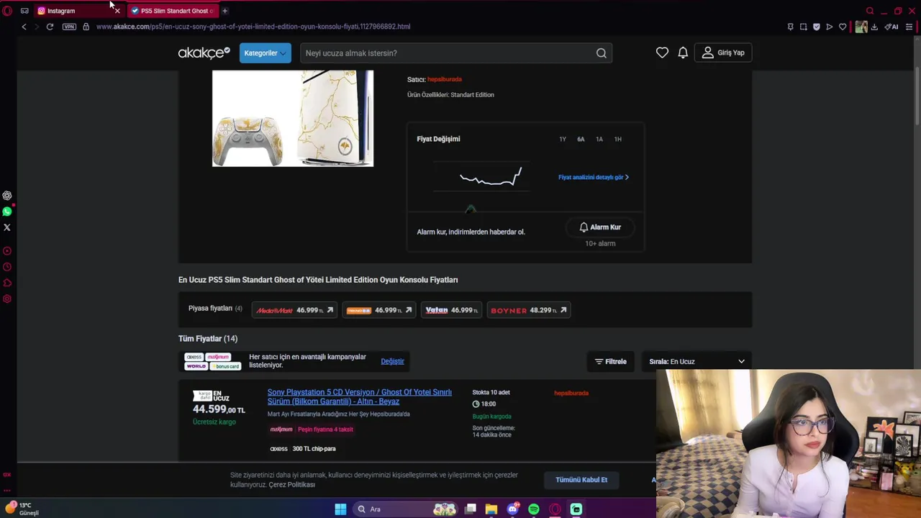The height and width of the screenshot is (518, 921).
Task: Open the Opera GX corner icon beside tabs
Action: 24,11
